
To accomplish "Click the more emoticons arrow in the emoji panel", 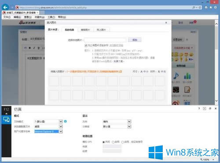I will [191, 59].
